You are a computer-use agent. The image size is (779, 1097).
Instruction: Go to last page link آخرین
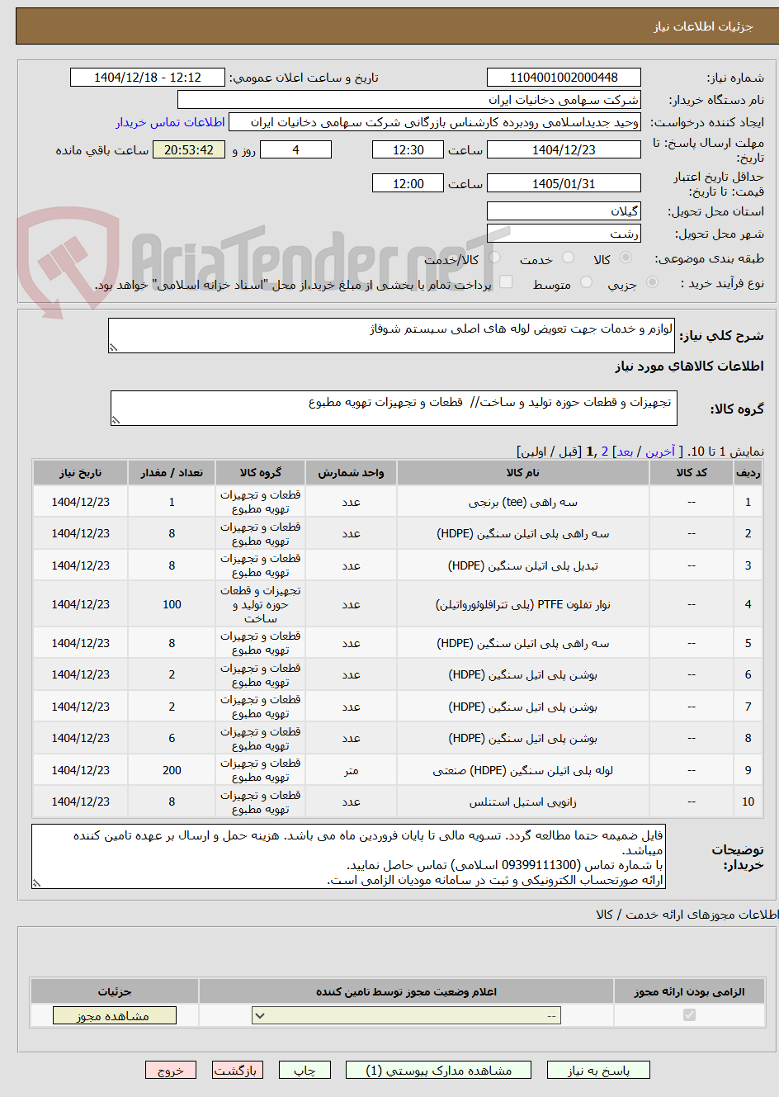[x=660, y=452]
